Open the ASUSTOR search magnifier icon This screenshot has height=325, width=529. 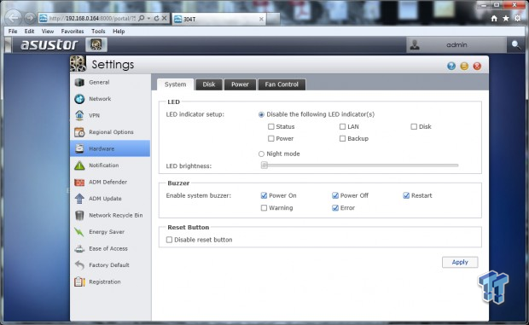coord(516,45)
